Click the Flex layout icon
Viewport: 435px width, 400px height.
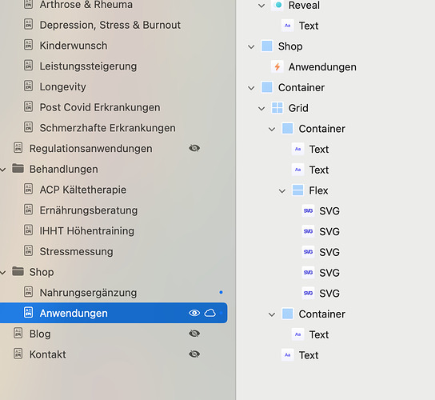(x=297, y=190)
